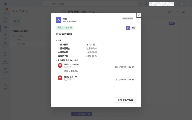Image resolution: width=192 pixels, height=120 pixels.
Task: Click the PDF として保存 button
Action: point(126,100)
